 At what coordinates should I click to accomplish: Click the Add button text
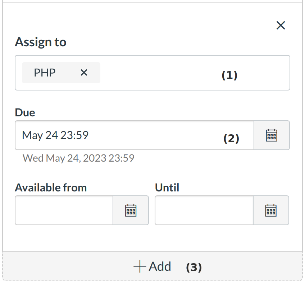pyautogui.click(x=160, y=266)
